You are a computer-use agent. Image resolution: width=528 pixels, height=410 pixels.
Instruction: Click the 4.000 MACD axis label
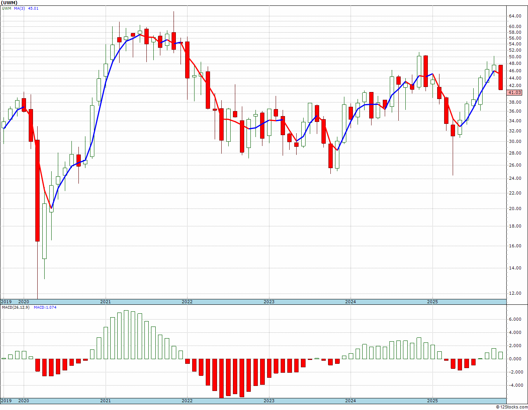515,332
